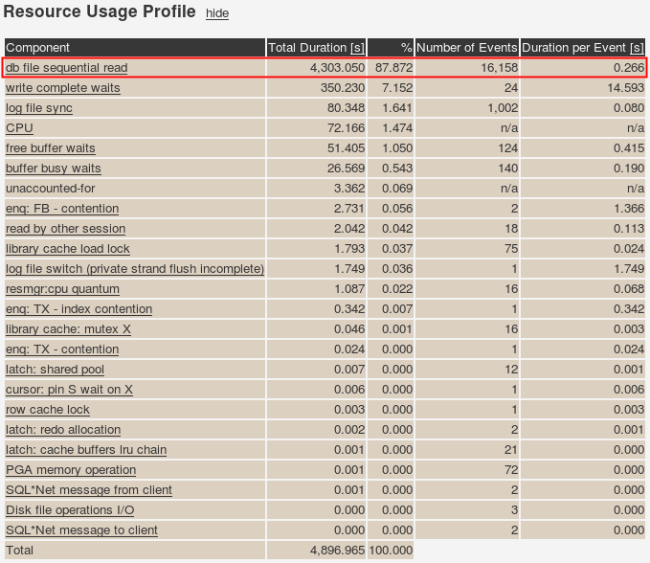This screenshot has height=563, width=650.
Task: Select the Total row label
Action: [x=19, y=551]
